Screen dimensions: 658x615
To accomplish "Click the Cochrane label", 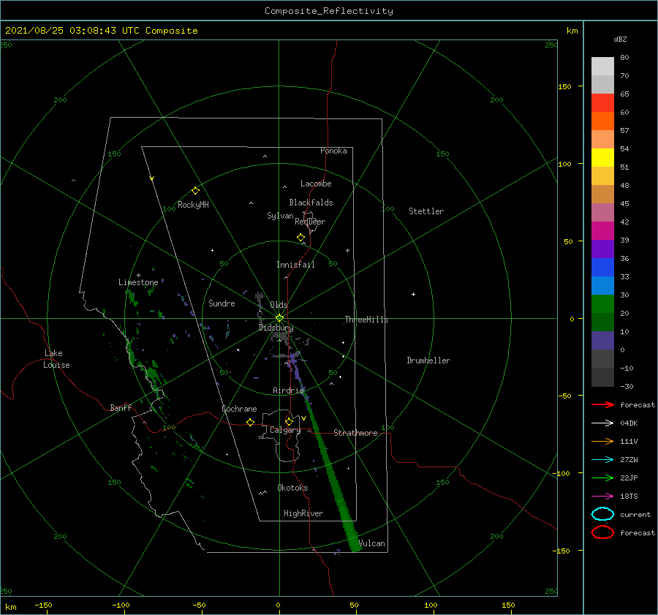I will click(239, 409).
